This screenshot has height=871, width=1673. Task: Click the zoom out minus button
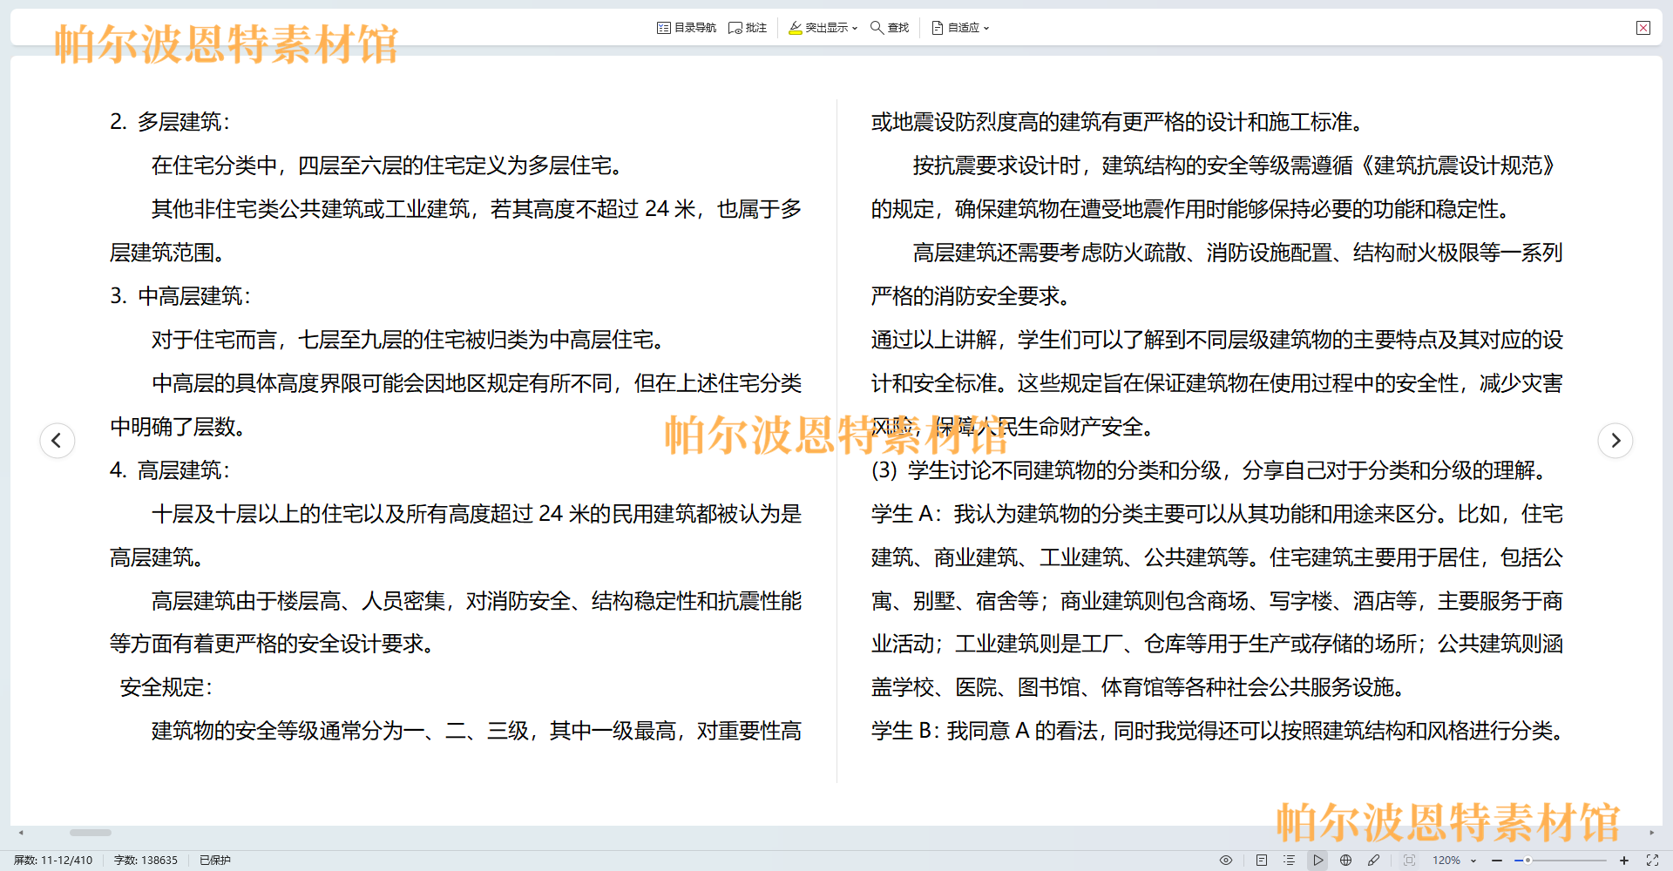tap(1497, 860)
